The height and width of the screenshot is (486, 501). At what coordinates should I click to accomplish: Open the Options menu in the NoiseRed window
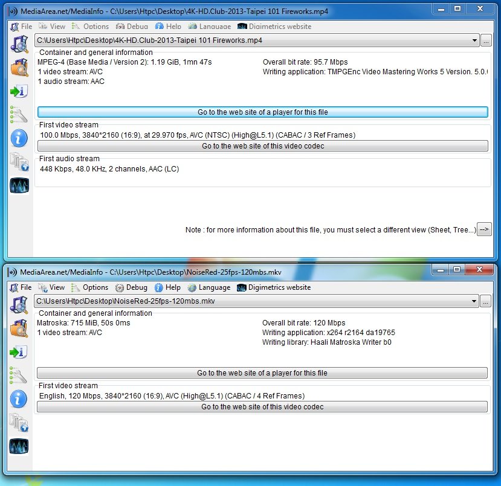coord(89,287)
